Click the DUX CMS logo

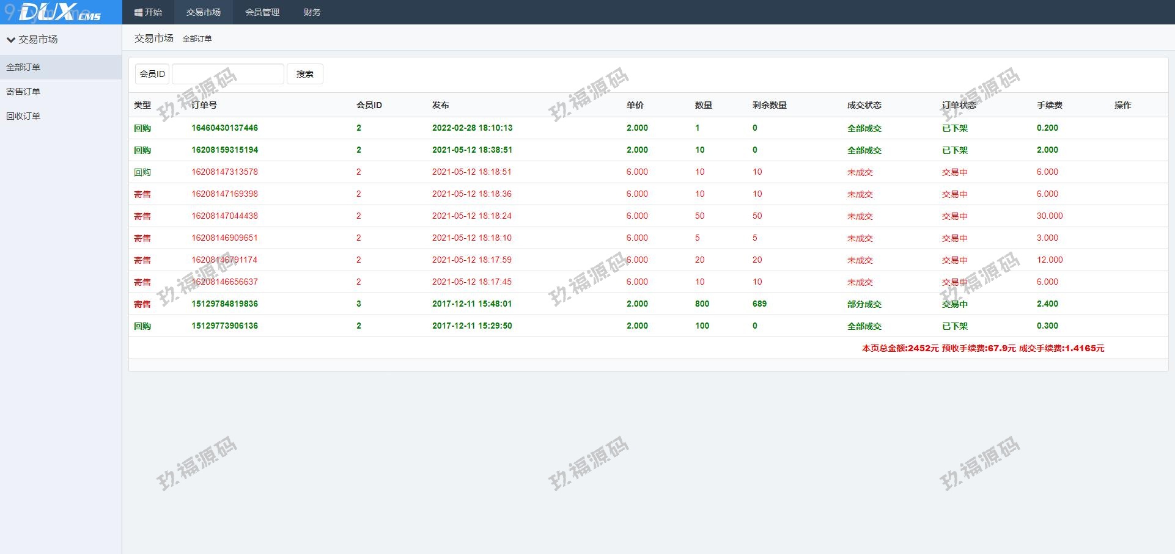[60, 12]
